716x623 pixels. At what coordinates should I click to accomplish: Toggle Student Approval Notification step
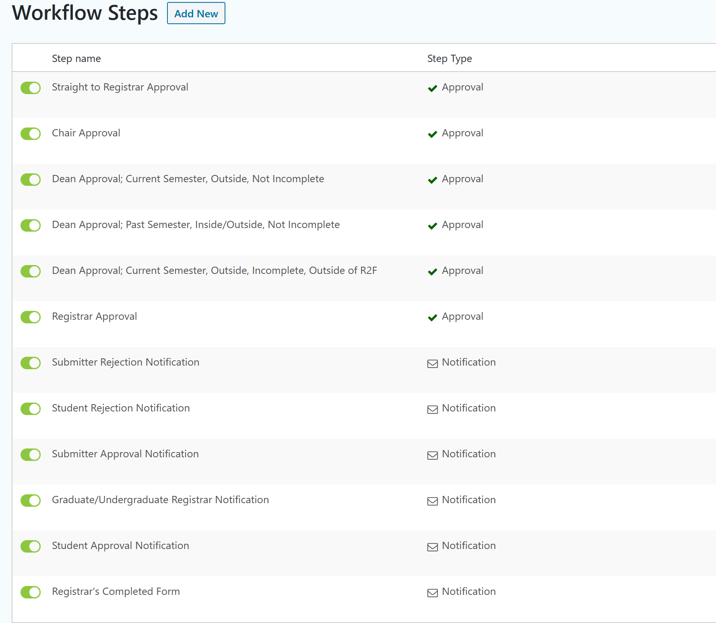pos(31,546)
